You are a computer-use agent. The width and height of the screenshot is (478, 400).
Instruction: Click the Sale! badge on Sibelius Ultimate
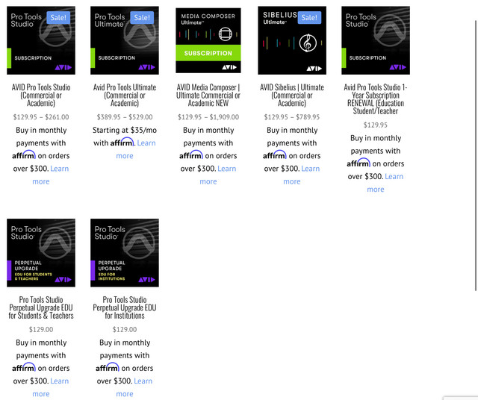309,17
